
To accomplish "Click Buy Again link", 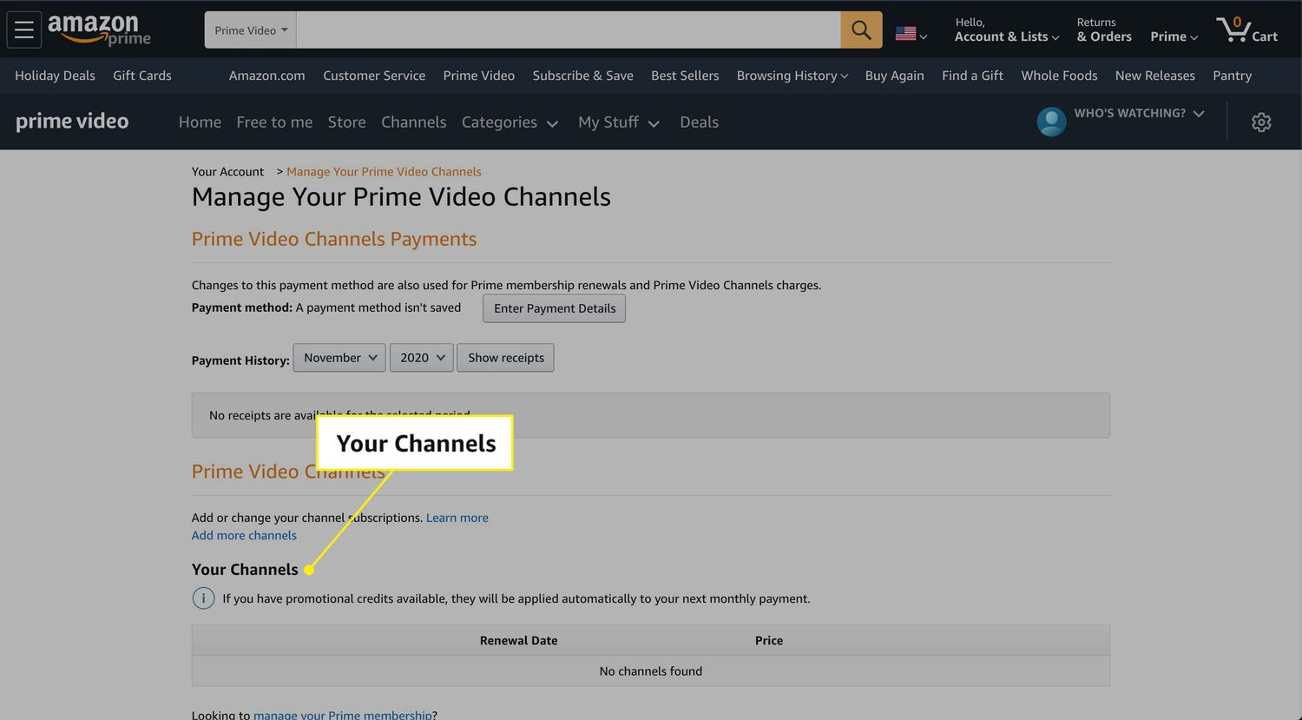I will click(x=894, y=76).
